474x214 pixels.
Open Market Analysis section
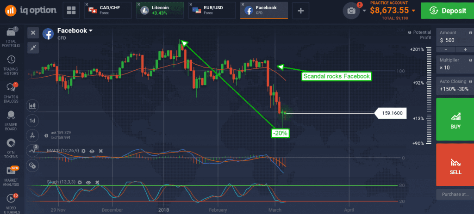[x=11, y=177]
